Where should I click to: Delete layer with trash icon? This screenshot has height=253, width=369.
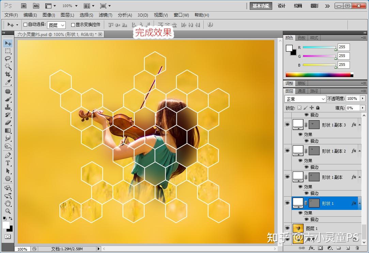pos(357,248)
